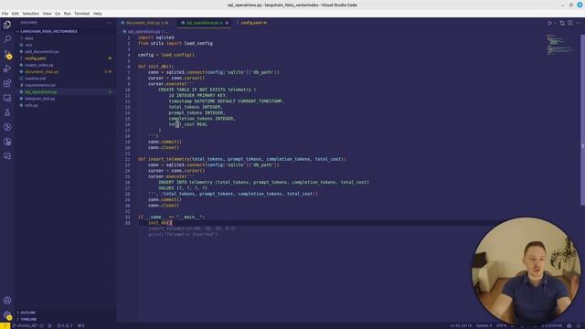Change indentation via Spaces status item
This screenshot has width=585, height=329.
[484, 325]
